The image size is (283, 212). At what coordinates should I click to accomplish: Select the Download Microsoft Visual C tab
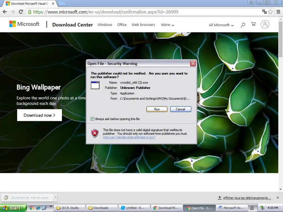pos(30,4)
